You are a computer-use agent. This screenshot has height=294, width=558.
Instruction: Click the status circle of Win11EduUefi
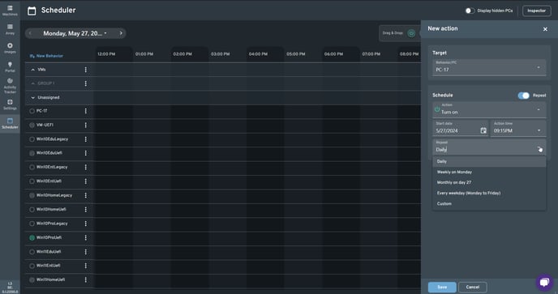[x=32, y=252]
